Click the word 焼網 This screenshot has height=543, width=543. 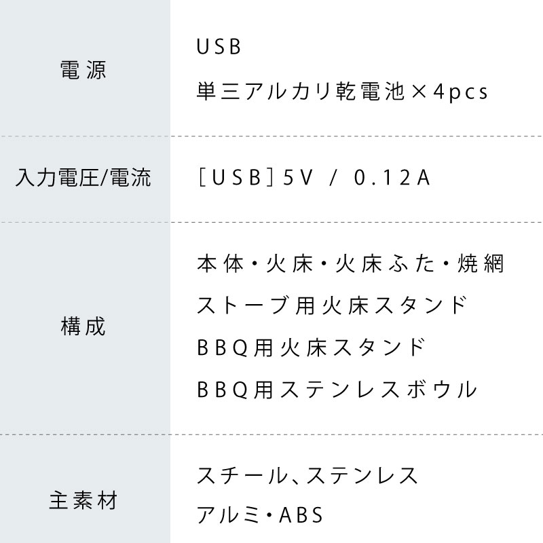click(x=484, y=263)
